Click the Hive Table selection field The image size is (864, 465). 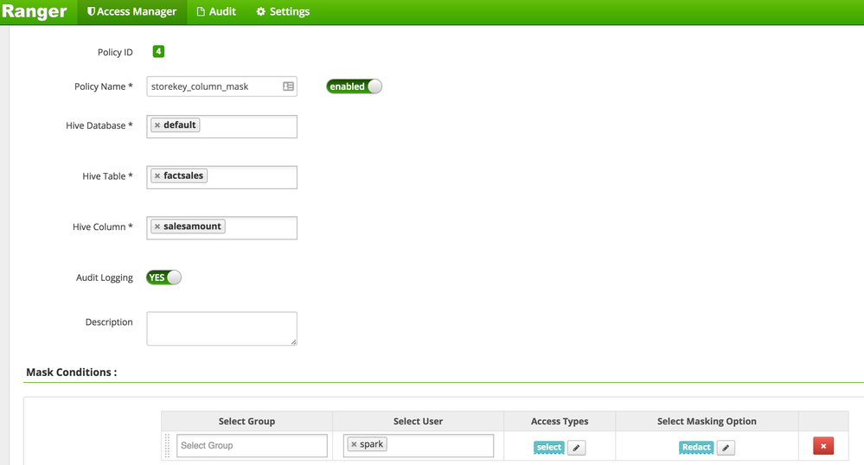pyautogui.click(x=221, y=177)
